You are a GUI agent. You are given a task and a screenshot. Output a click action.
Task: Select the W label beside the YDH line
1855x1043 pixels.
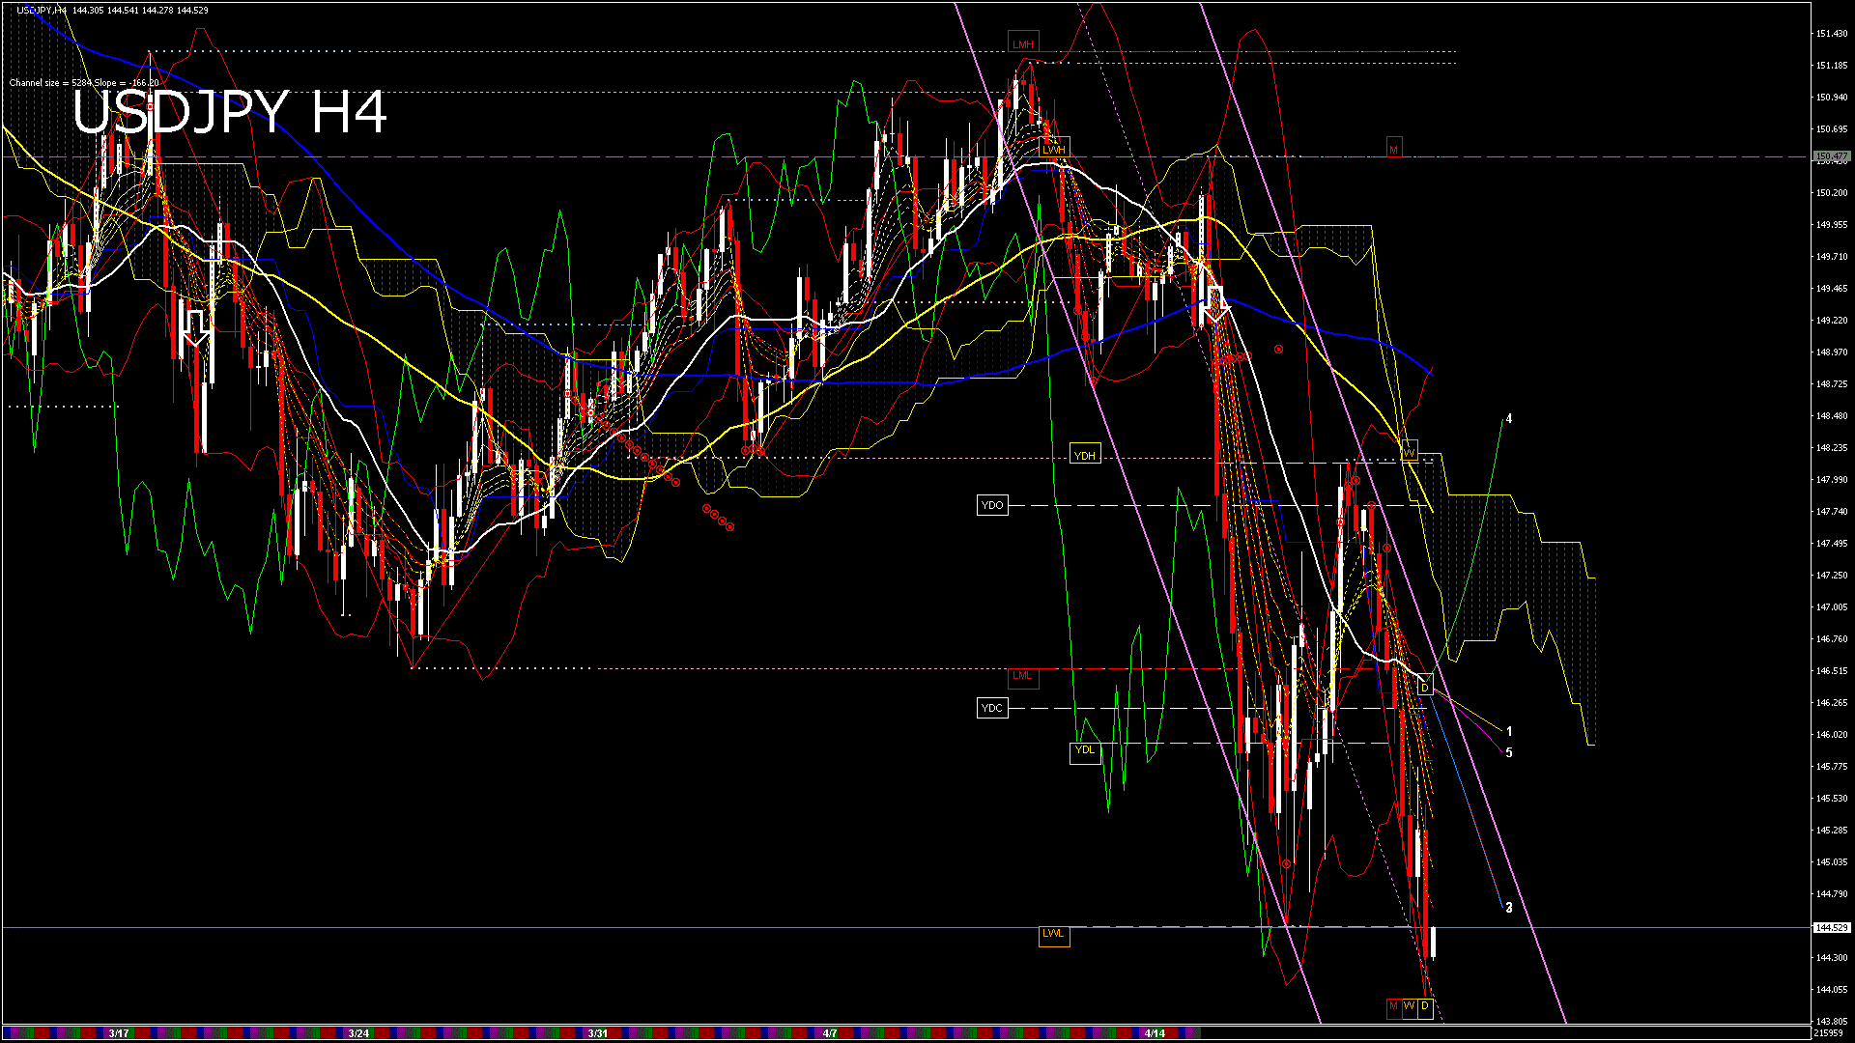coord(1409,452)
